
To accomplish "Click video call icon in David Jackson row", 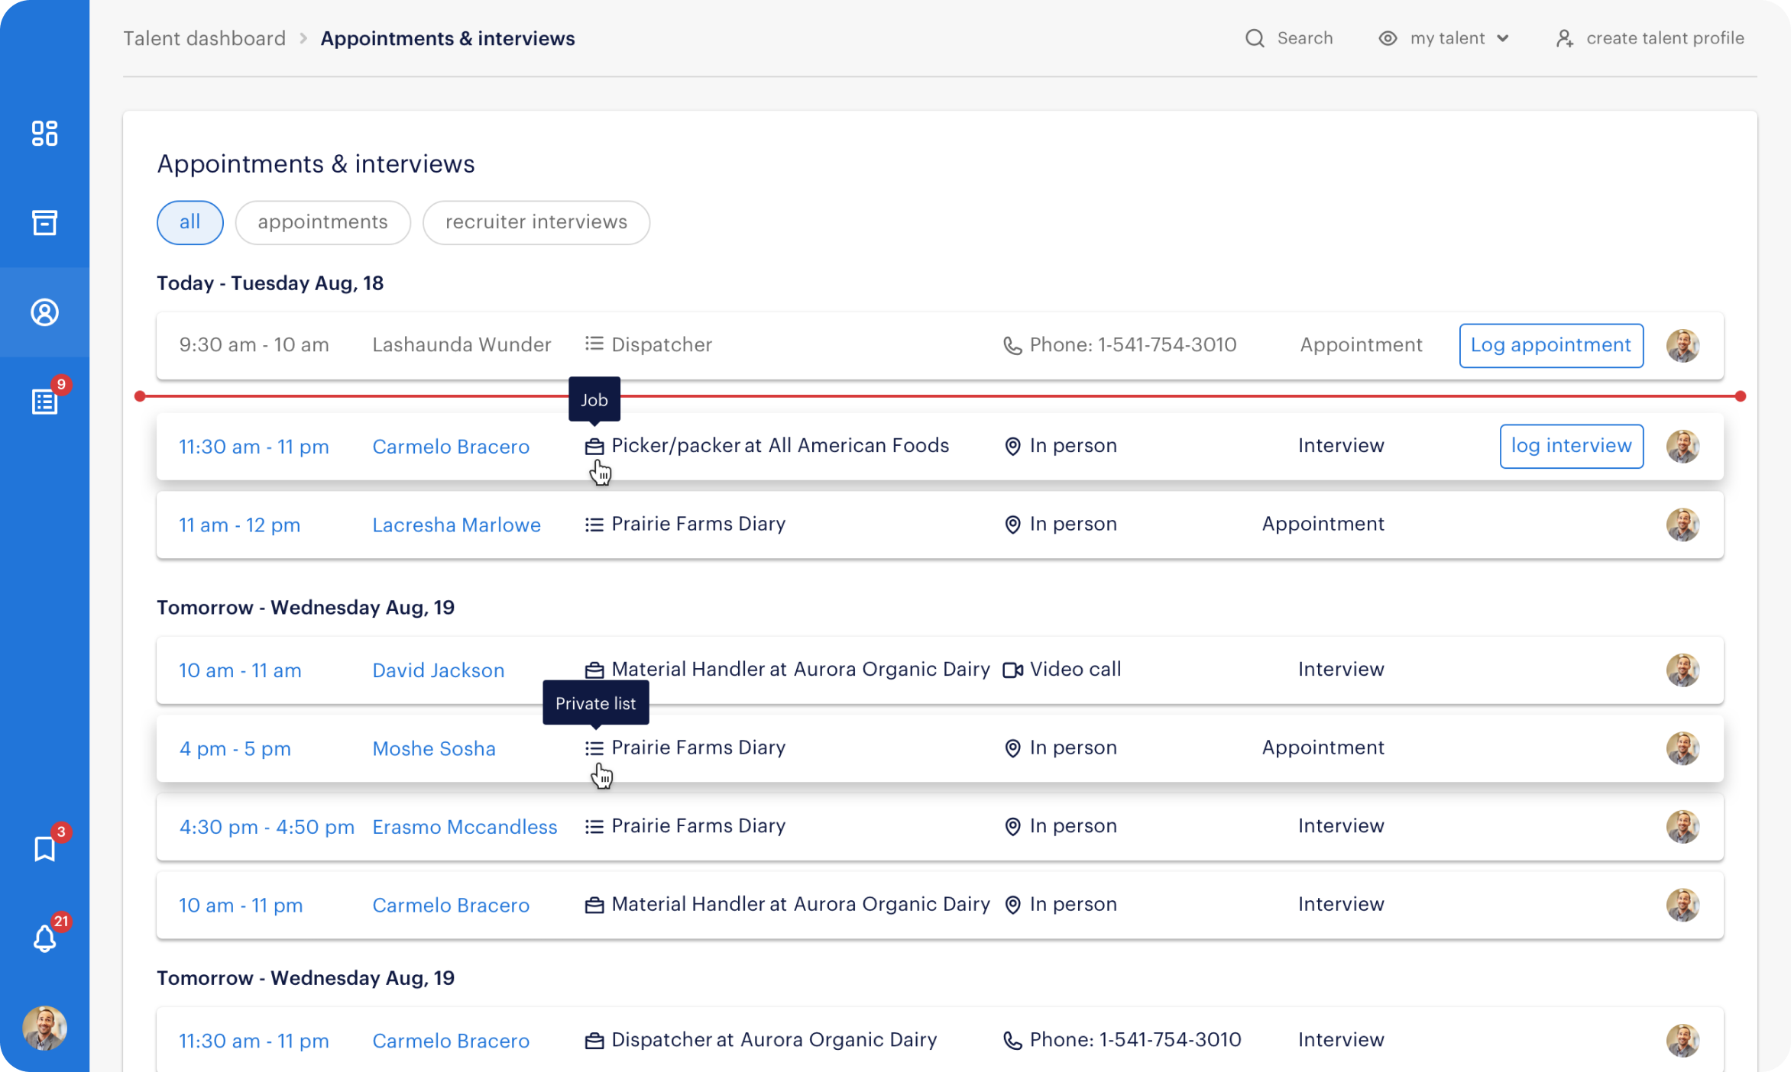I will (1012, 670).
